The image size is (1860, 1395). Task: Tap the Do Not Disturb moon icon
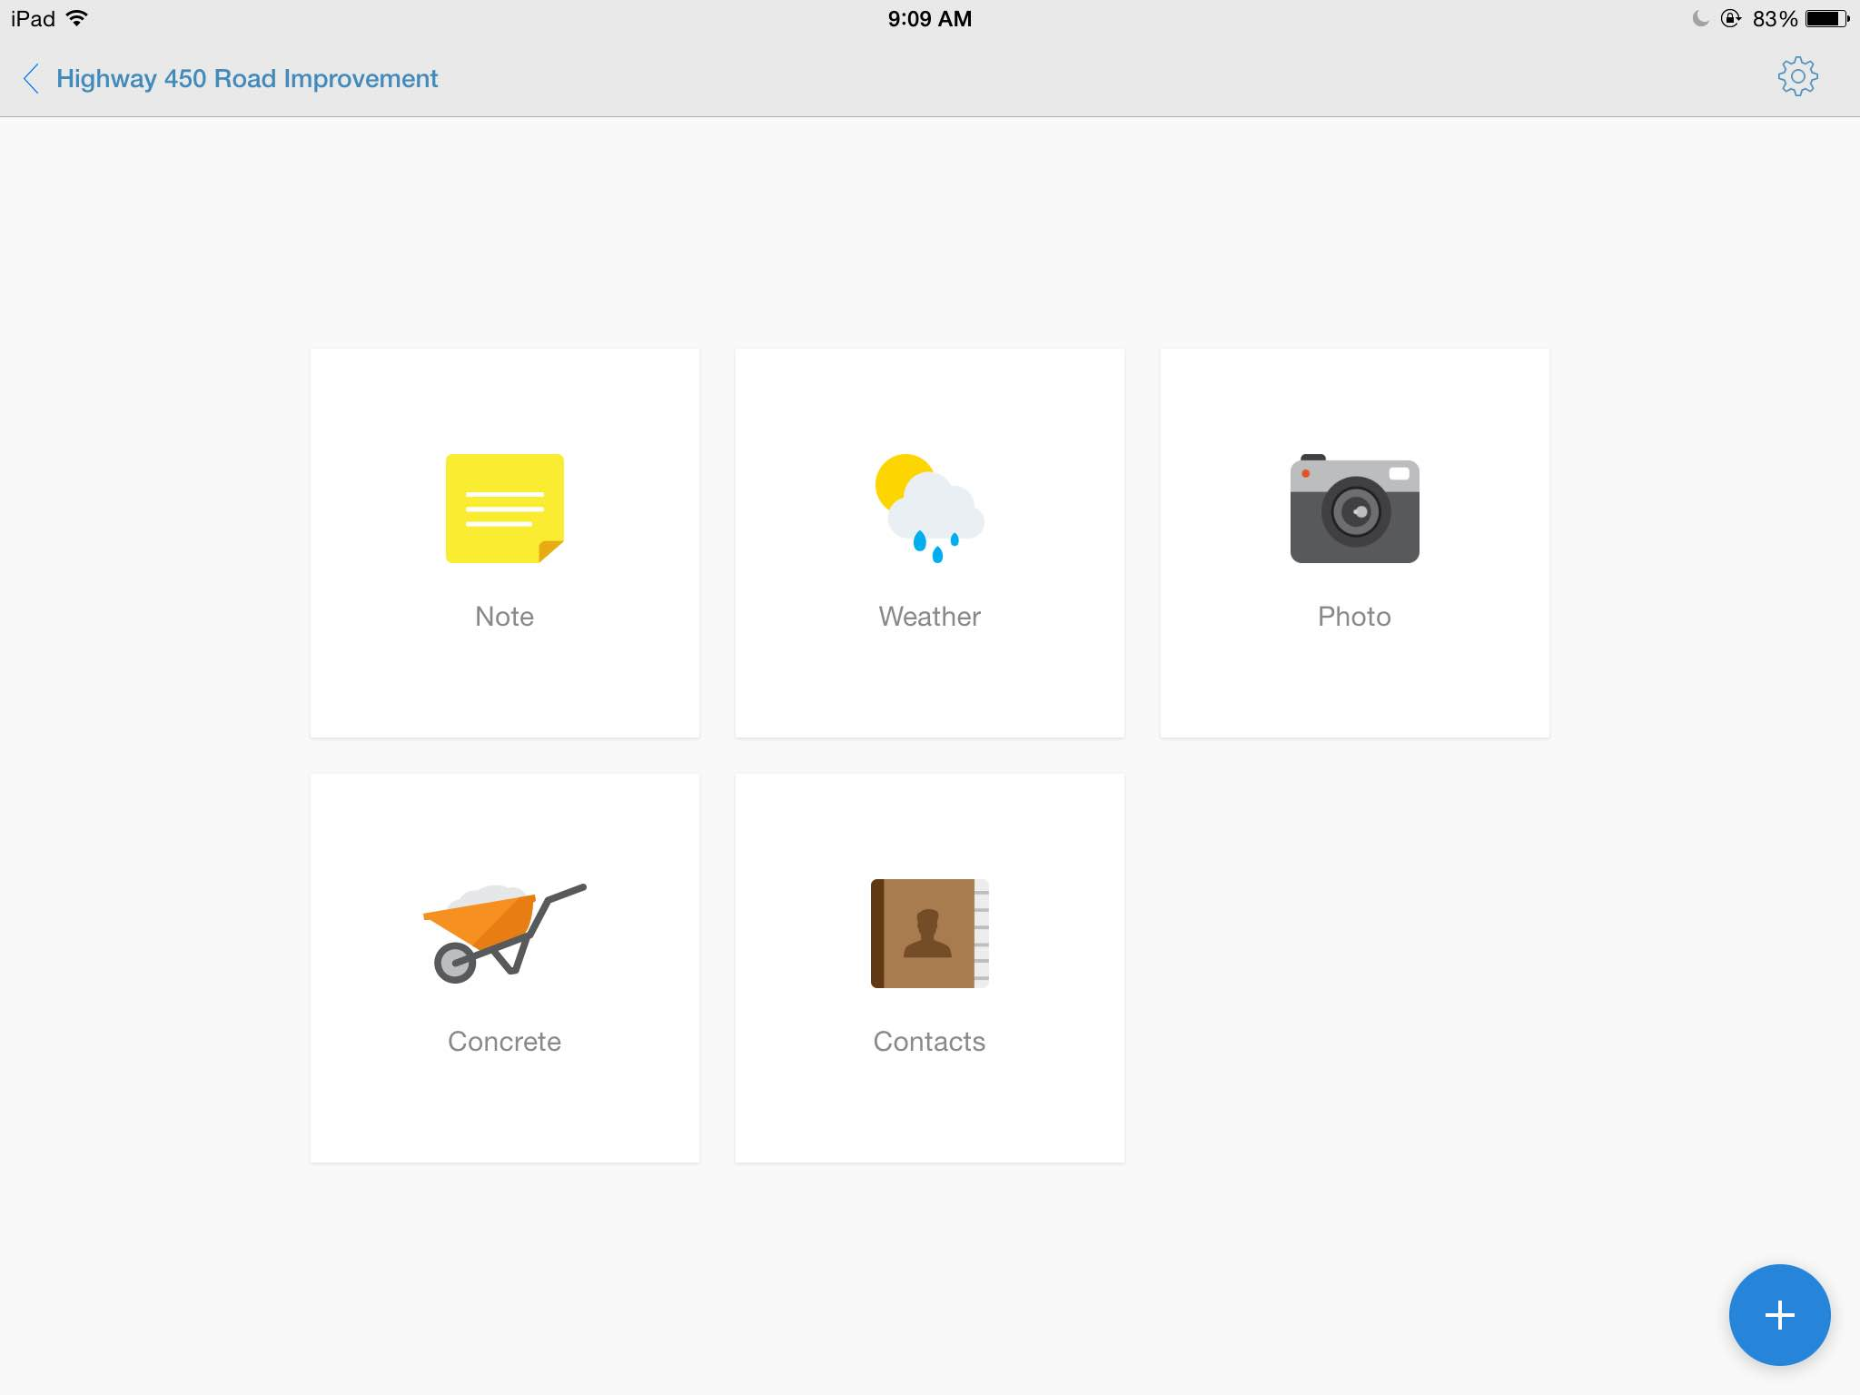[x=1700, y=18]
